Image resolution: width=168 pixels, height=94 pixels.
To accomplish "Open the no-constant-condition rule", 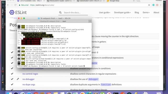I will (33, 68).
